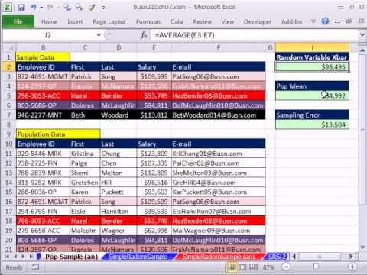
Task: Go to last sheet tab arrow
Action: [31, 257]
